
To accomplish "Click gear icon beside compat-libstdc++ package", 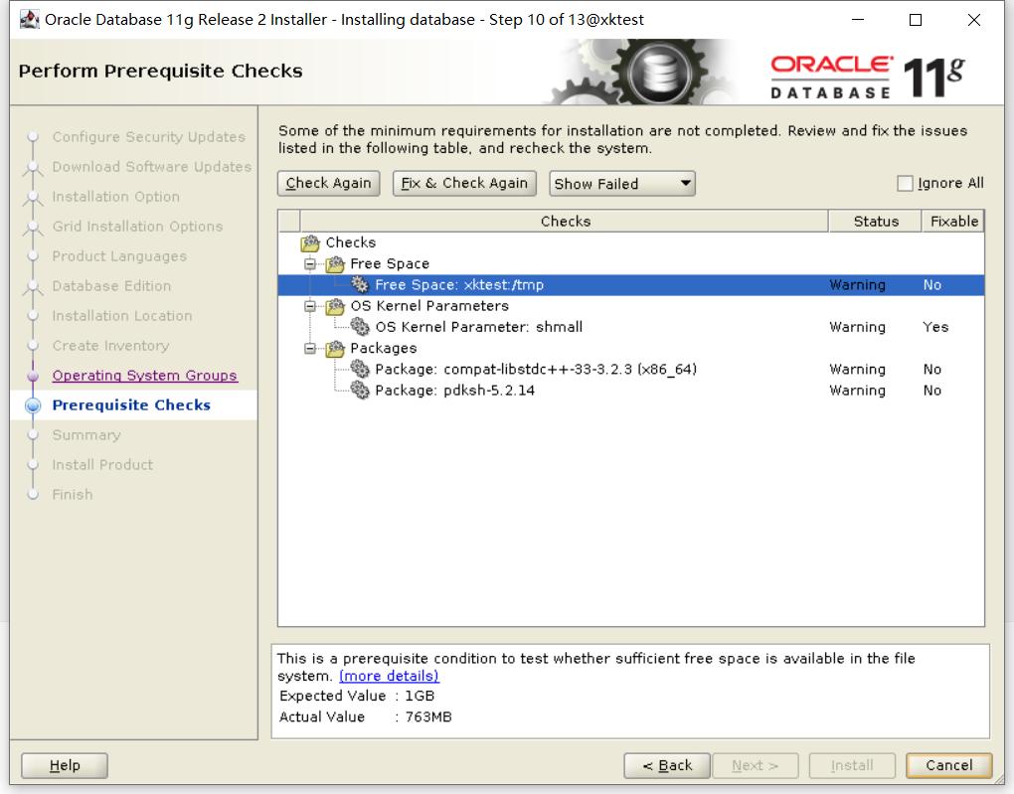I will point(360,370).
